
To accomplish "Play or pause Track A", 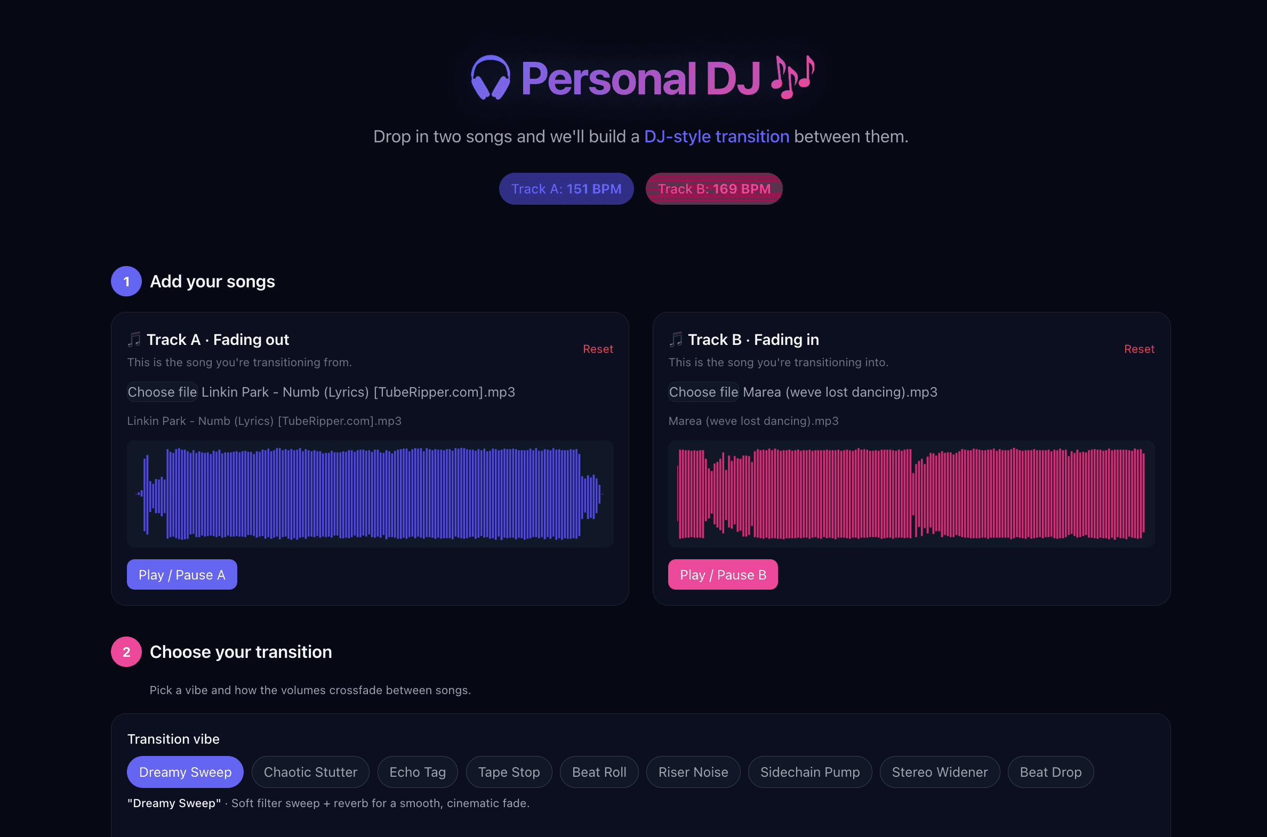I will tap(181, 574).
